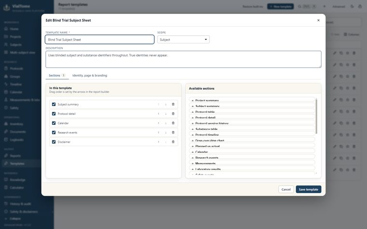Move Subject summary section up
The width and height of the screenshot is (367, 229).
point(158,105)
